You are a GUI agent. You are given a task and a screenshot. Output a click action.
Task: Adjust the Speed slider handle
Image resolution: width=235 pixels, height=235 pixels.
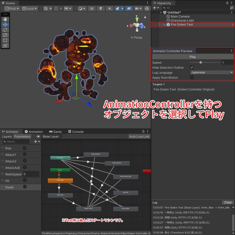pos(200,62)
